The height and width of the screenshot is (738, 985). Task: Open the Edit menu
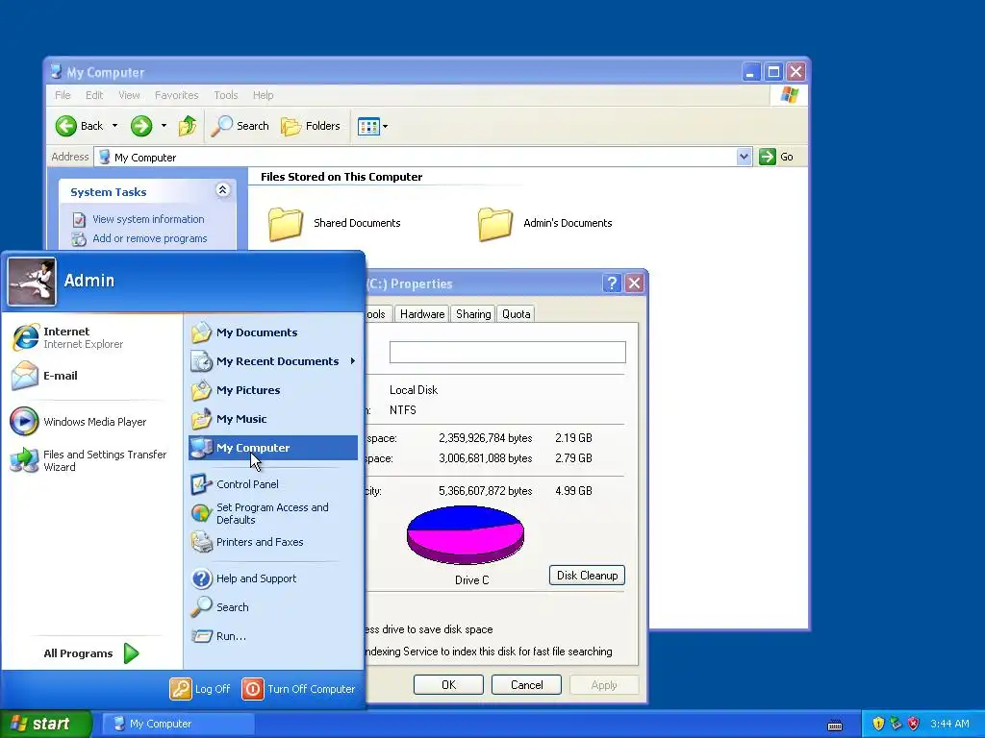click(94, 95)
